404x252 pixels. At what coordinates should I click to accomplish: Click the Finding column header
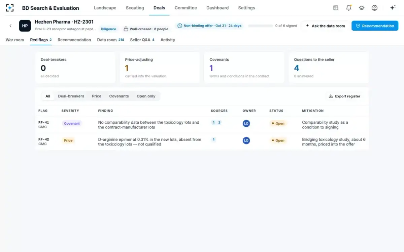[105, 111]
